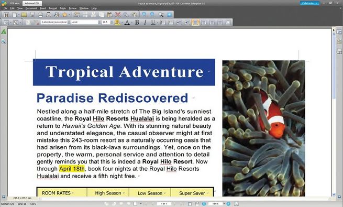Open the font color dropdown arrow
Screen dimensions: 343x207
pyautogui.click(x=131, y=22)
